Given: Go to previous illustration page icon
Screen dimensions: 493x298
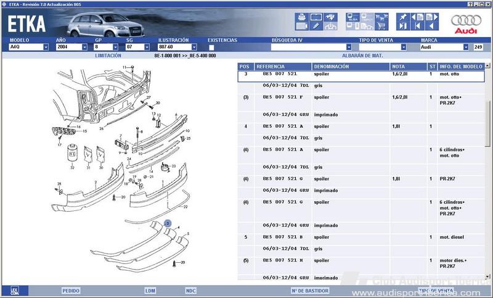Looking at the screenshot, I should pos(417,17).
